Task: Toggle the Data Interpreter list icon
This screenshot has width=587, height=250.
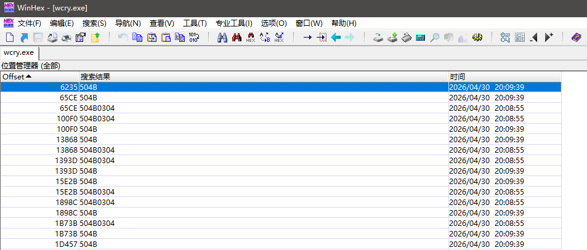Action: coord(520,38)
